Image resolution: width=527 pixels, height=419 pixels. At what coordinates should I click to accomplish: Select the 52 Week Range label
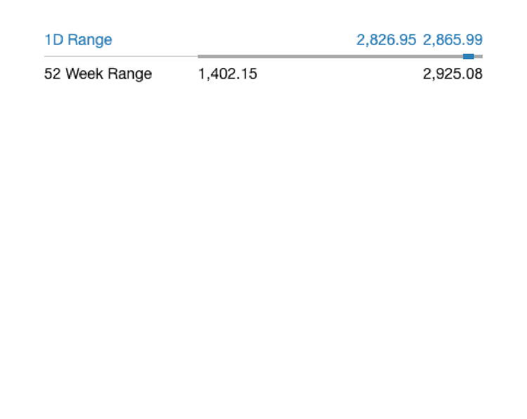(98, 74)
